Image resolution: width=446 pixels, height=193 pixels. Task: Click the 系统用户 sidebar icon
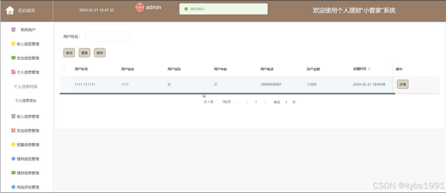coord(13,30)
